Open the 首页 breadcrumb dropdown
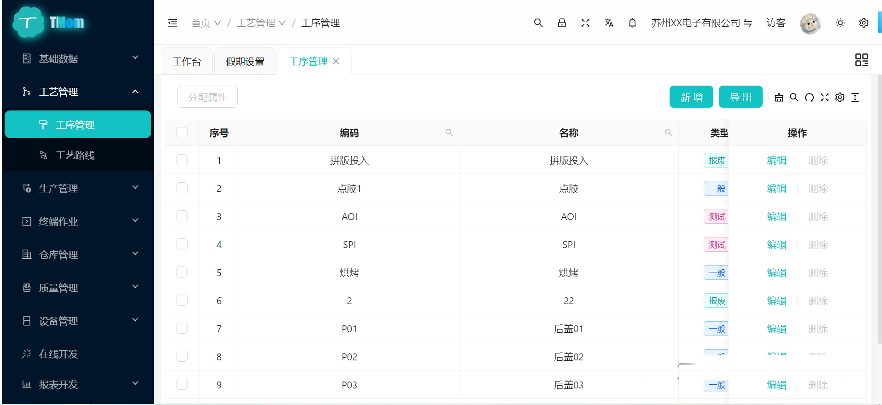This screenshot has height=405, width=882. pyautogui.click(x=206, y=23)
